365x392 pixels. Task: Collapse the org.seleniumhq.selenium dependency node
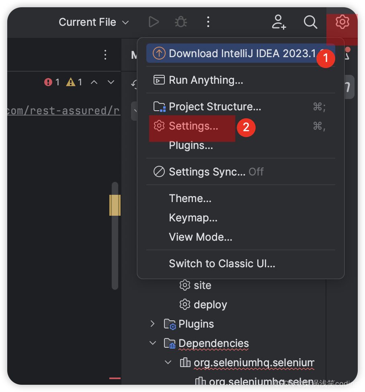point(168,362)
